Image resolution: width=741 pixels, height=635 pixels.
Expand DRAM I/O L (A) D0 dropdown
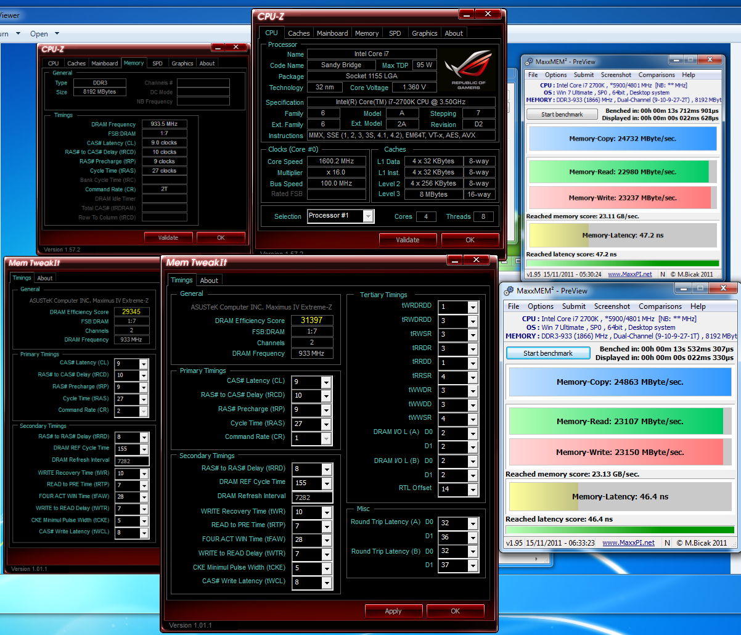(473, 433)
